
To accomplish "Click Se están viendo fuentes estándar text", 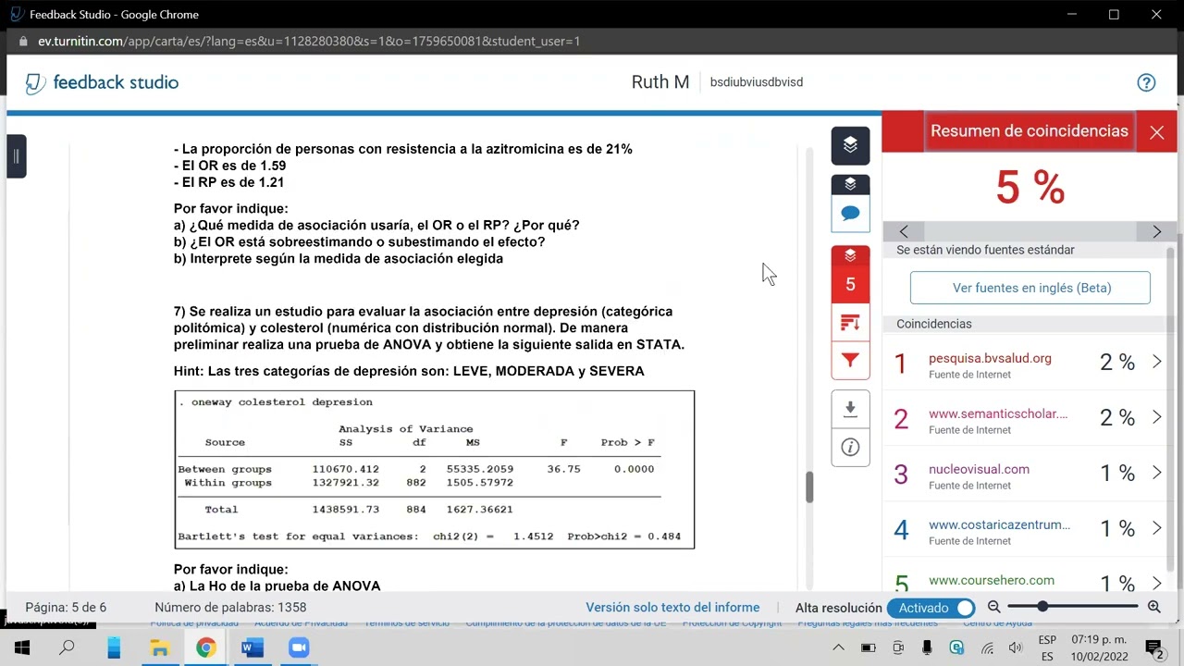I will pos(985,250).
